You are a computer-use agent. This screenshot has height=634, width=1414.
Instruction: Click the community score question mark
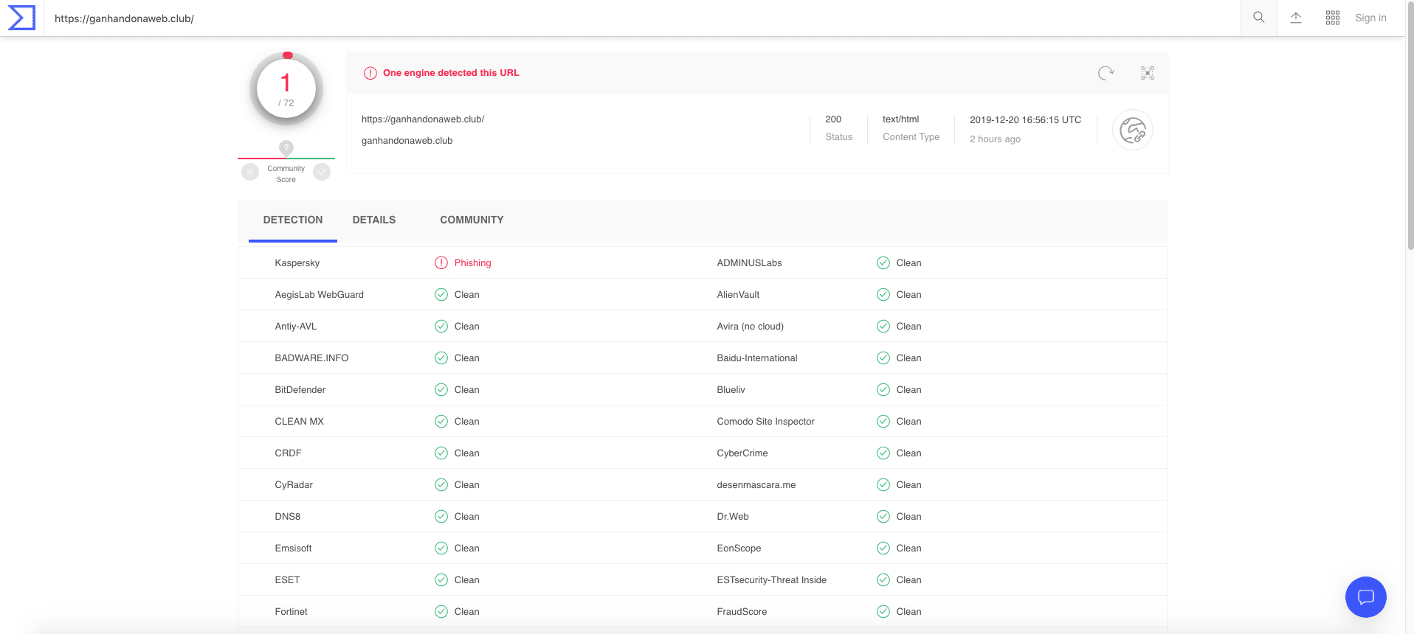pyautogui.click(x=286, y=147)
